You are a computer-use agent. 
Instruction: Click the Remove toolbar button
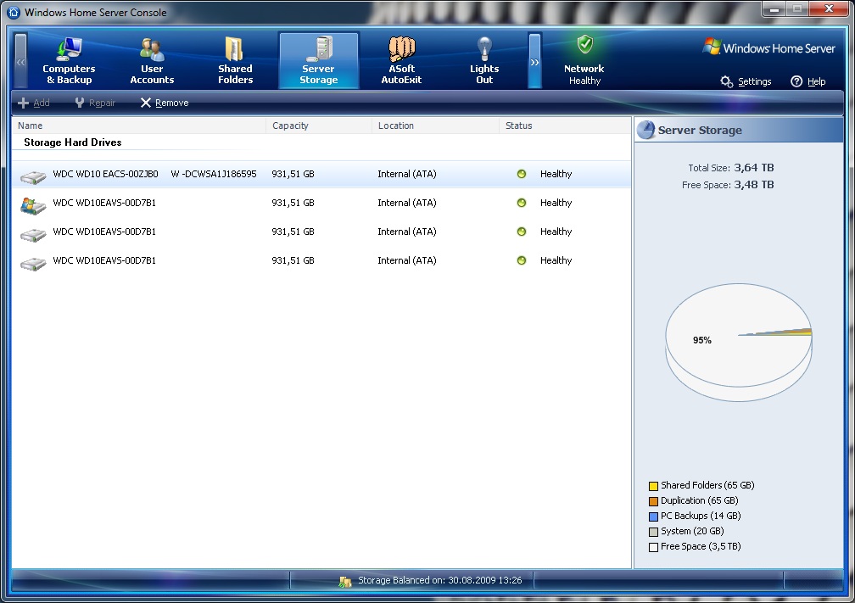tap(165, 103)
